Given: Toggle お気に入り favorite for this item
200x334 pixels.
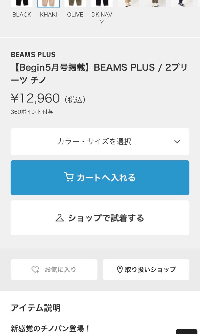Looking at the screenshot, I should click(x=54, y=270).
